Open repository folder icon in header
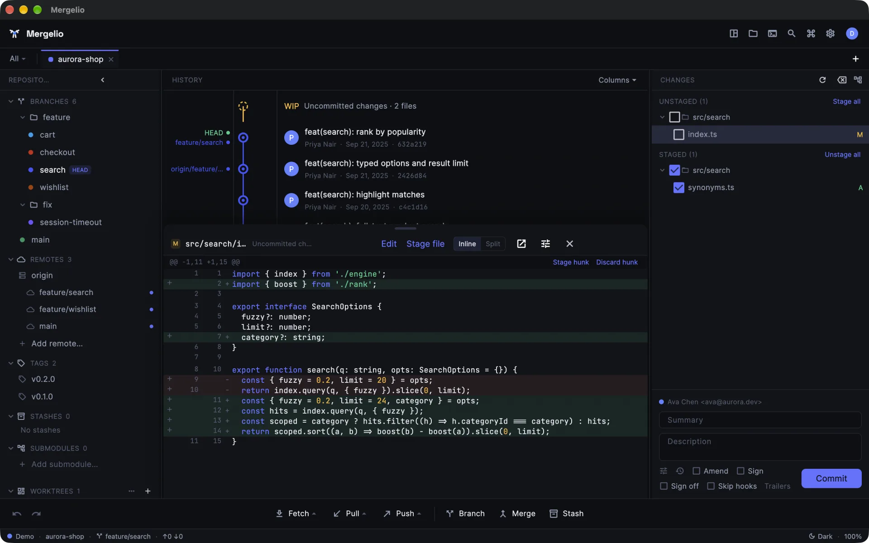The image size is (869, 543). 753,33
